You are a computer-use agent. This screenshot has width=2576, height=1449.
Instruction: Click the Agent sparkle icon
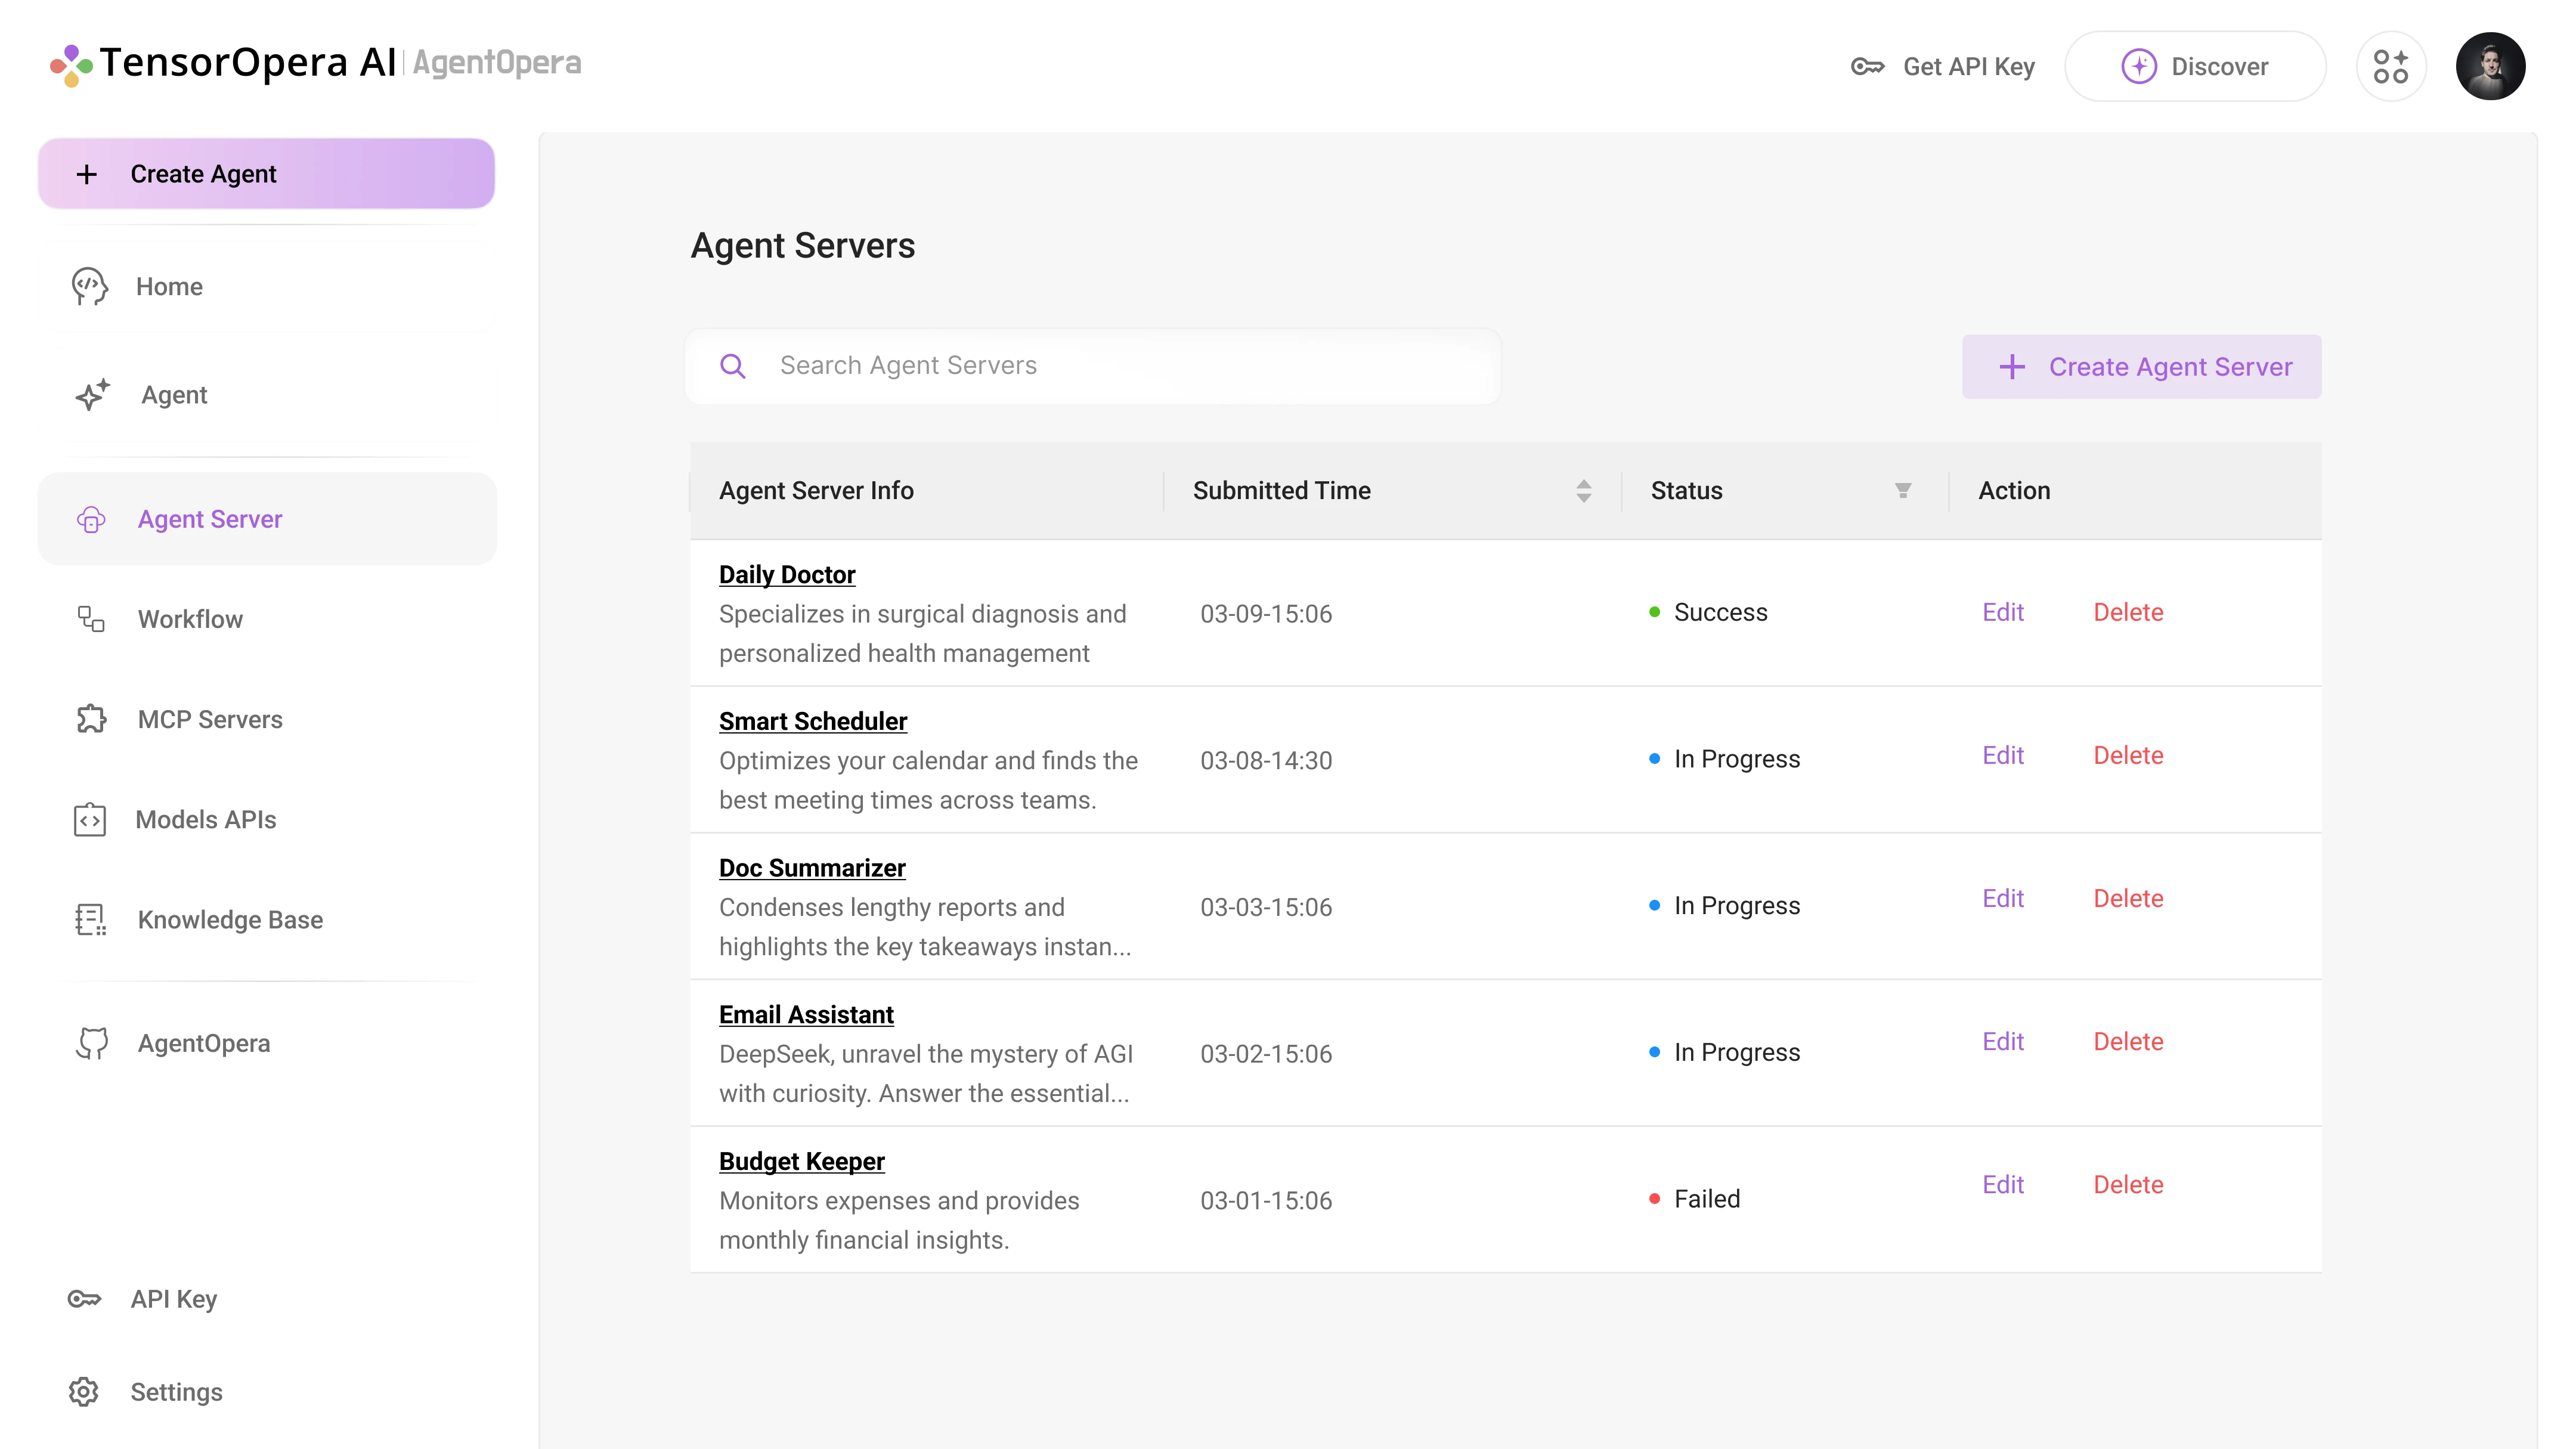[x=91, y=394]
